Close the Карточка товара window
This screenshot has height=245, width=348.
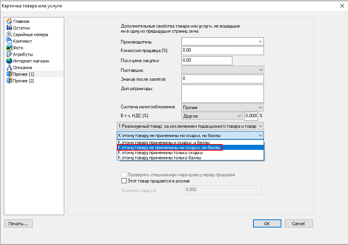click(x=342, y=6)
